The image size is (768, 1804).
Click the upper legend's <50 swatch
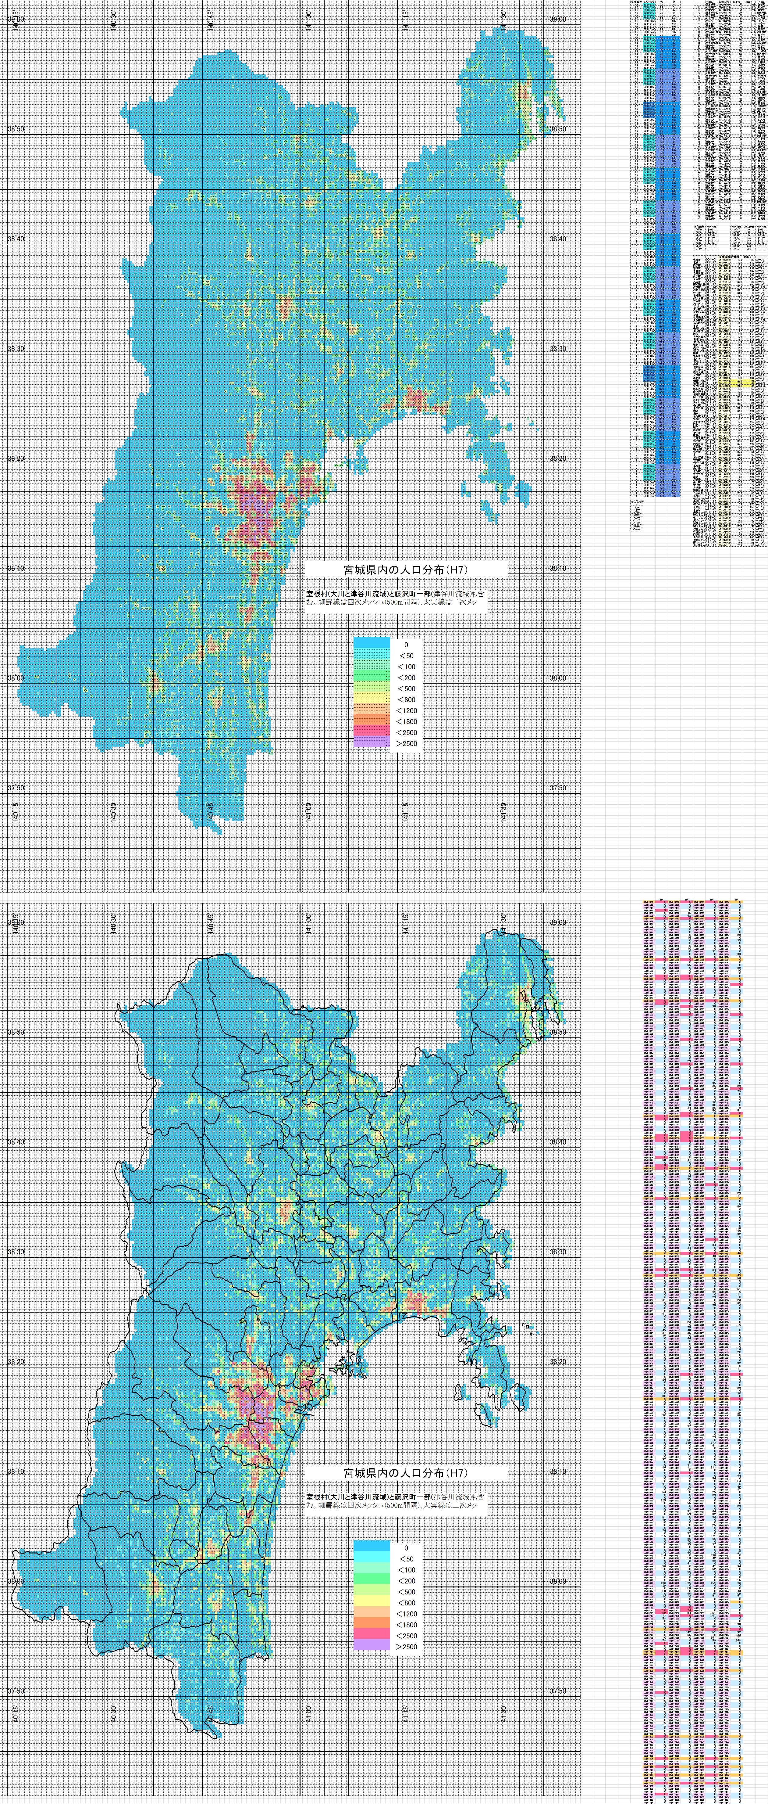[372, 654]
